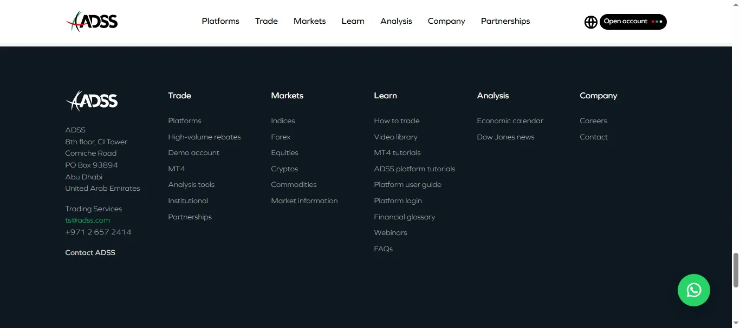This screenshot has width=740, height=328.
Task: Open Partnerships link in footer Trade column
Action: coord(190,217)
